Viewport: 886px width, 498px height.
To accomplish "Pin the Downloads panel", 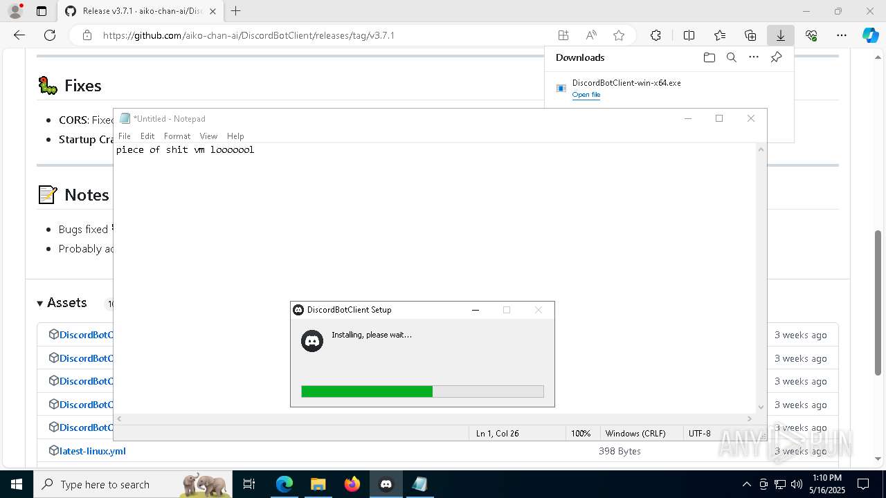I will click(776, 57).
